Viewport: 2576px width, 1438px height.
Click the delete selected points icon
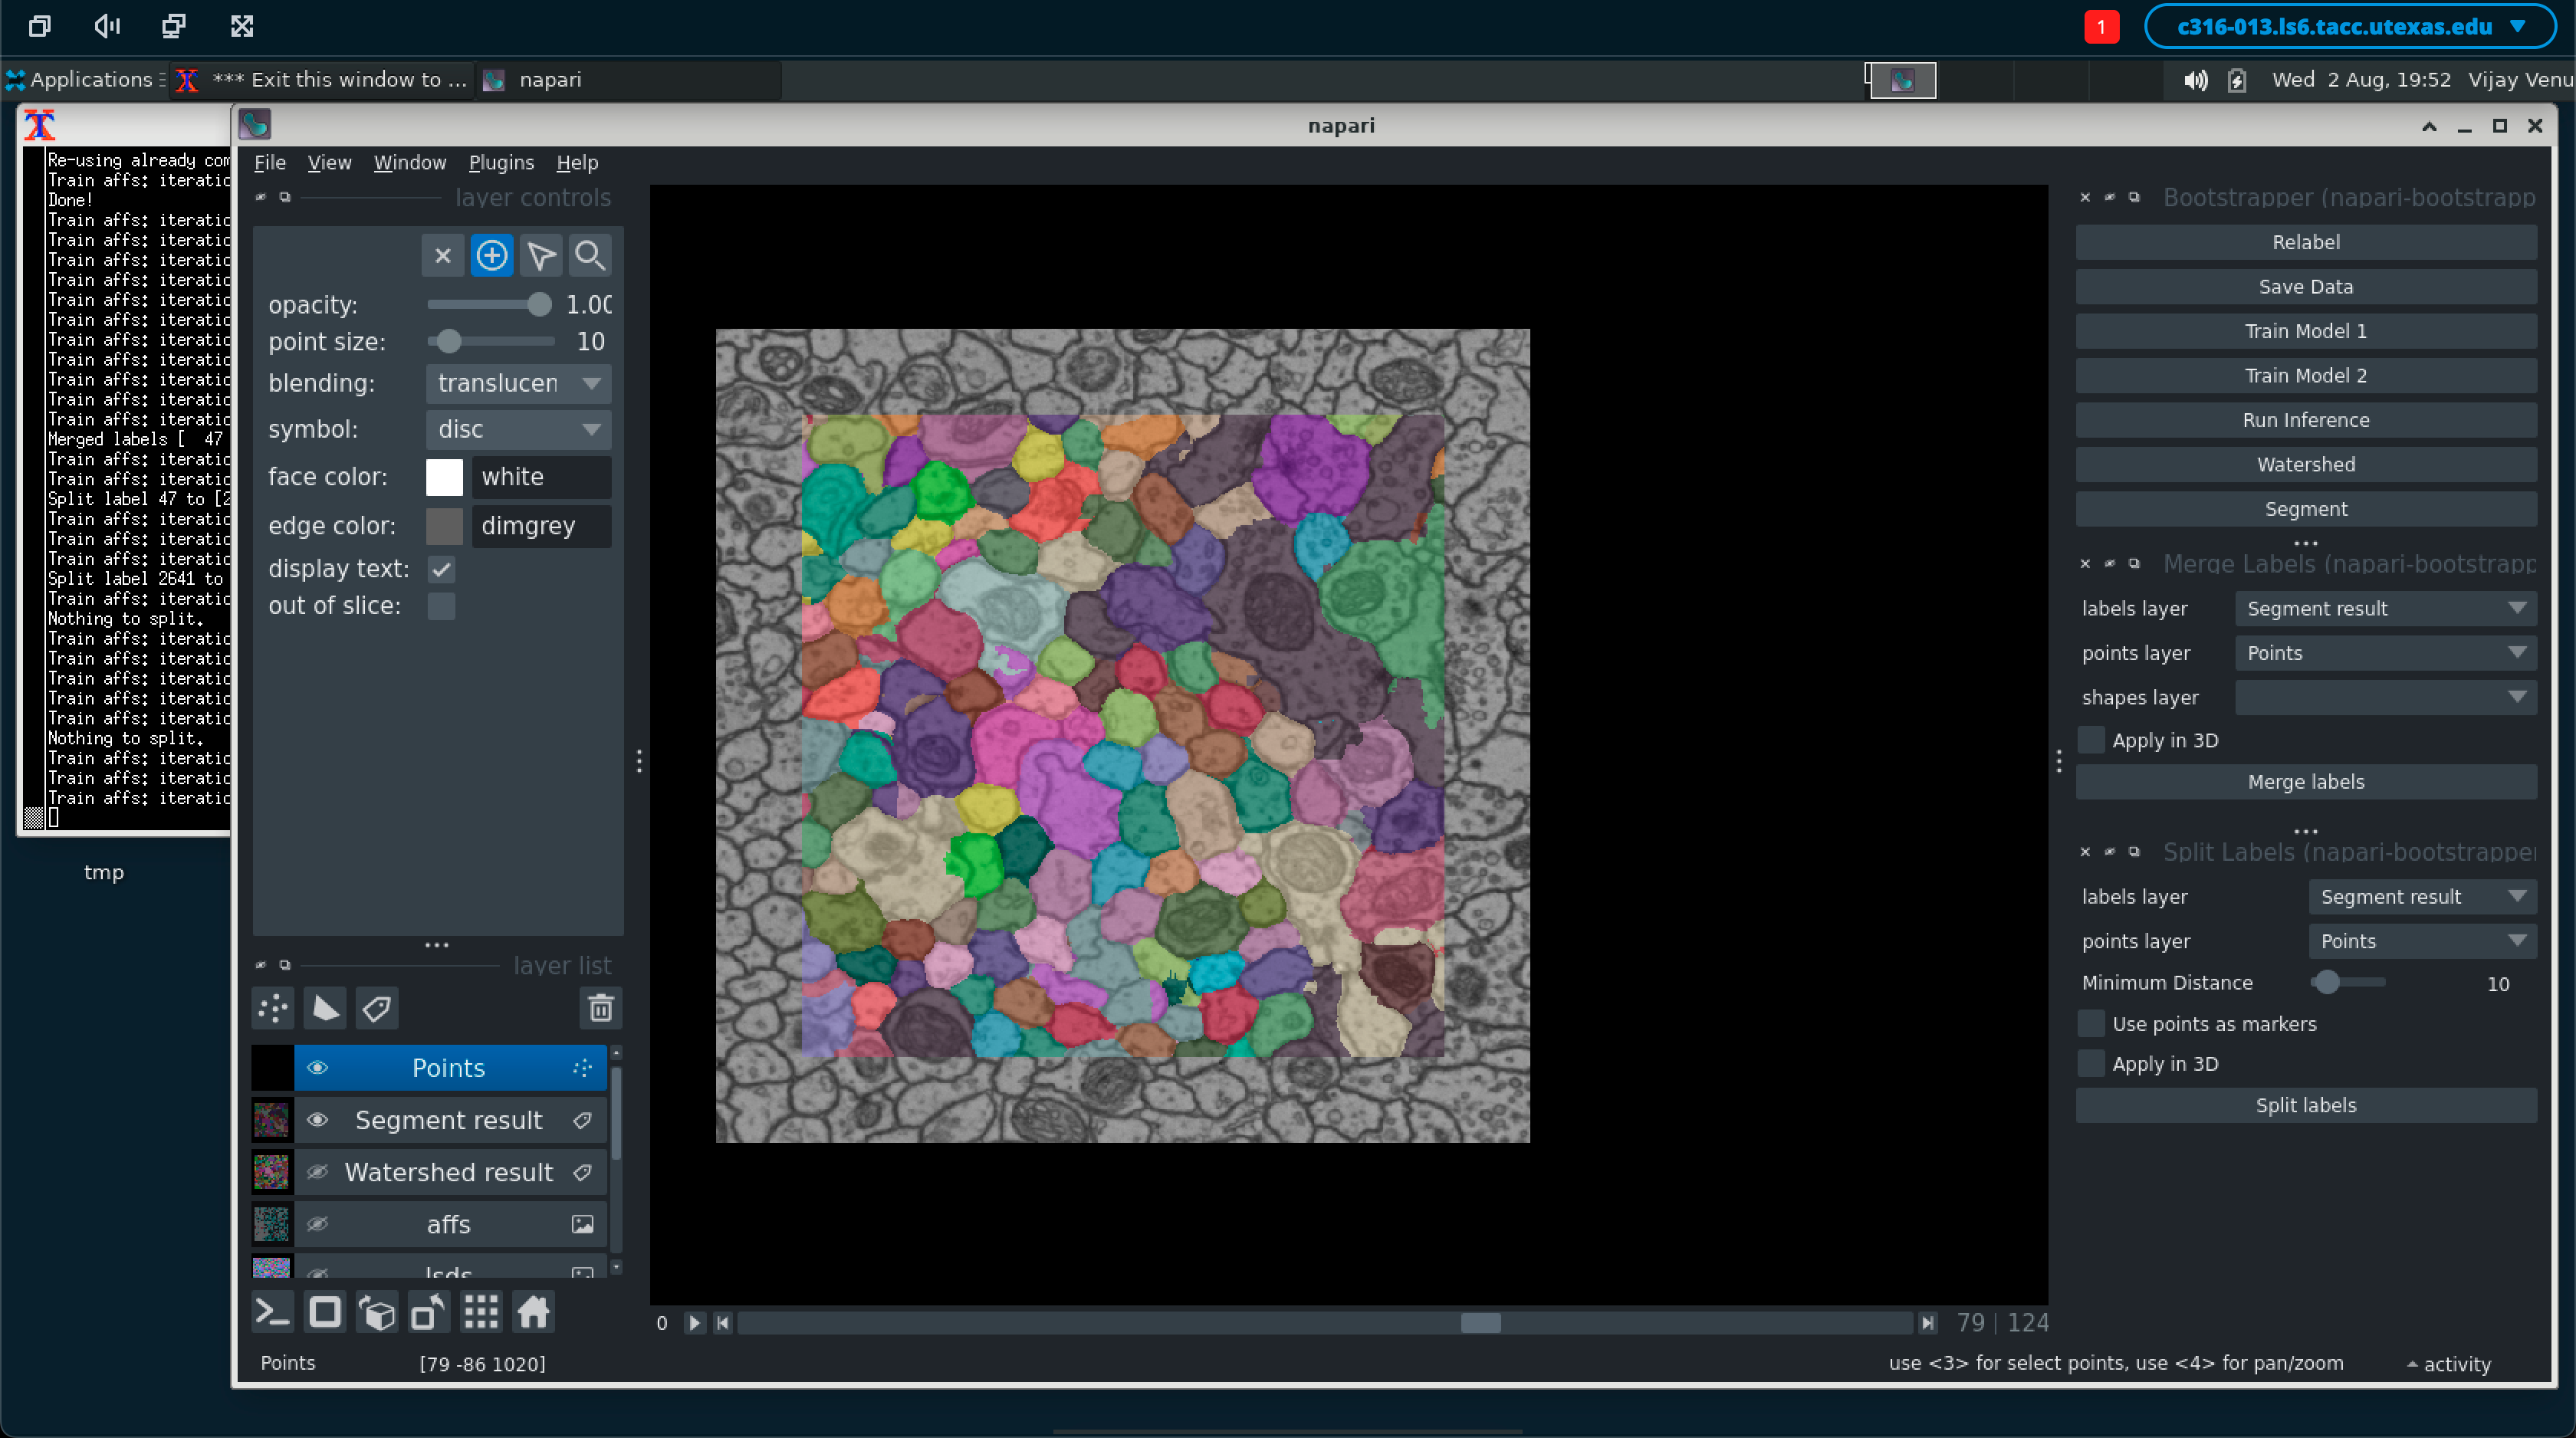click(443, 256)
